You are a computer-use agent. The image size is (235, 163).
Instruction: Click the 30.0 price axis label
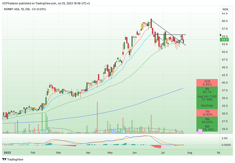[x=225, y=113]
